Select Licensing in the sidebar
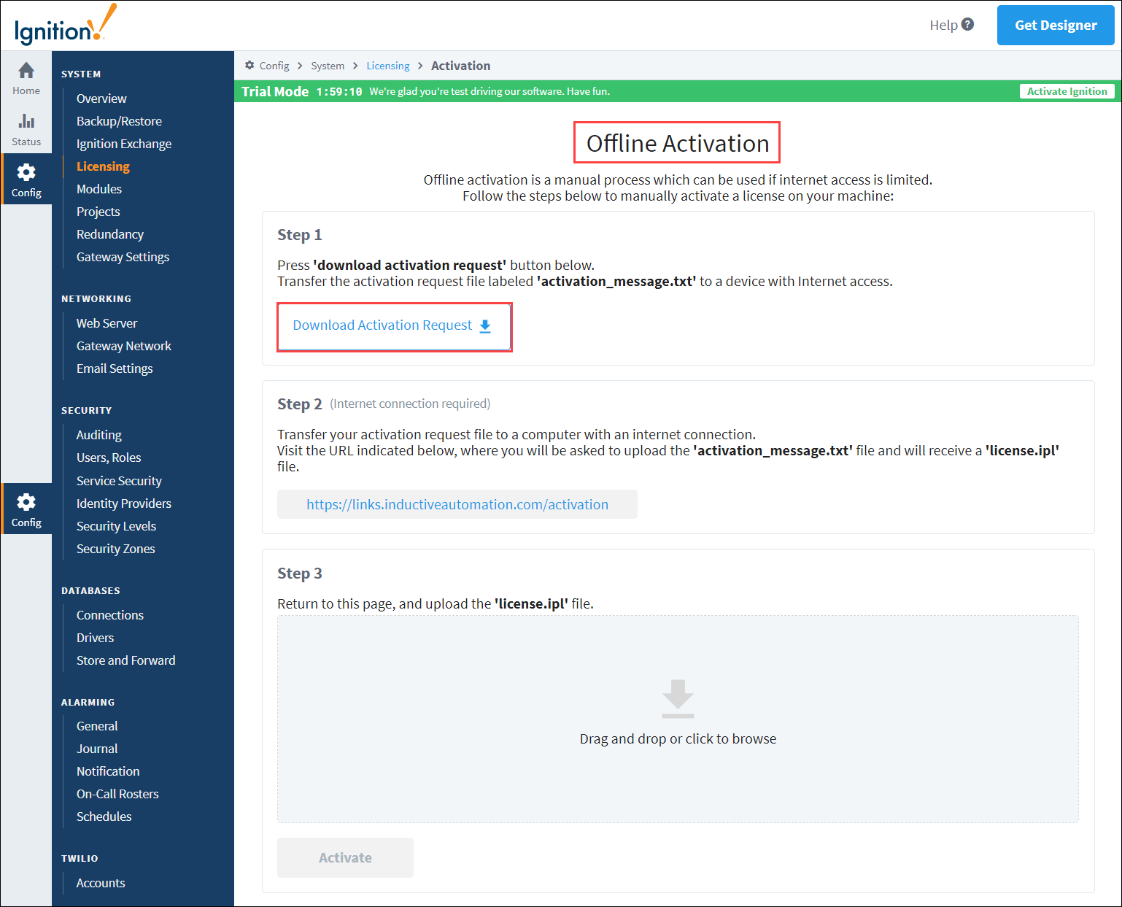Screen dimensions: 1122x907 coord(103,166)
